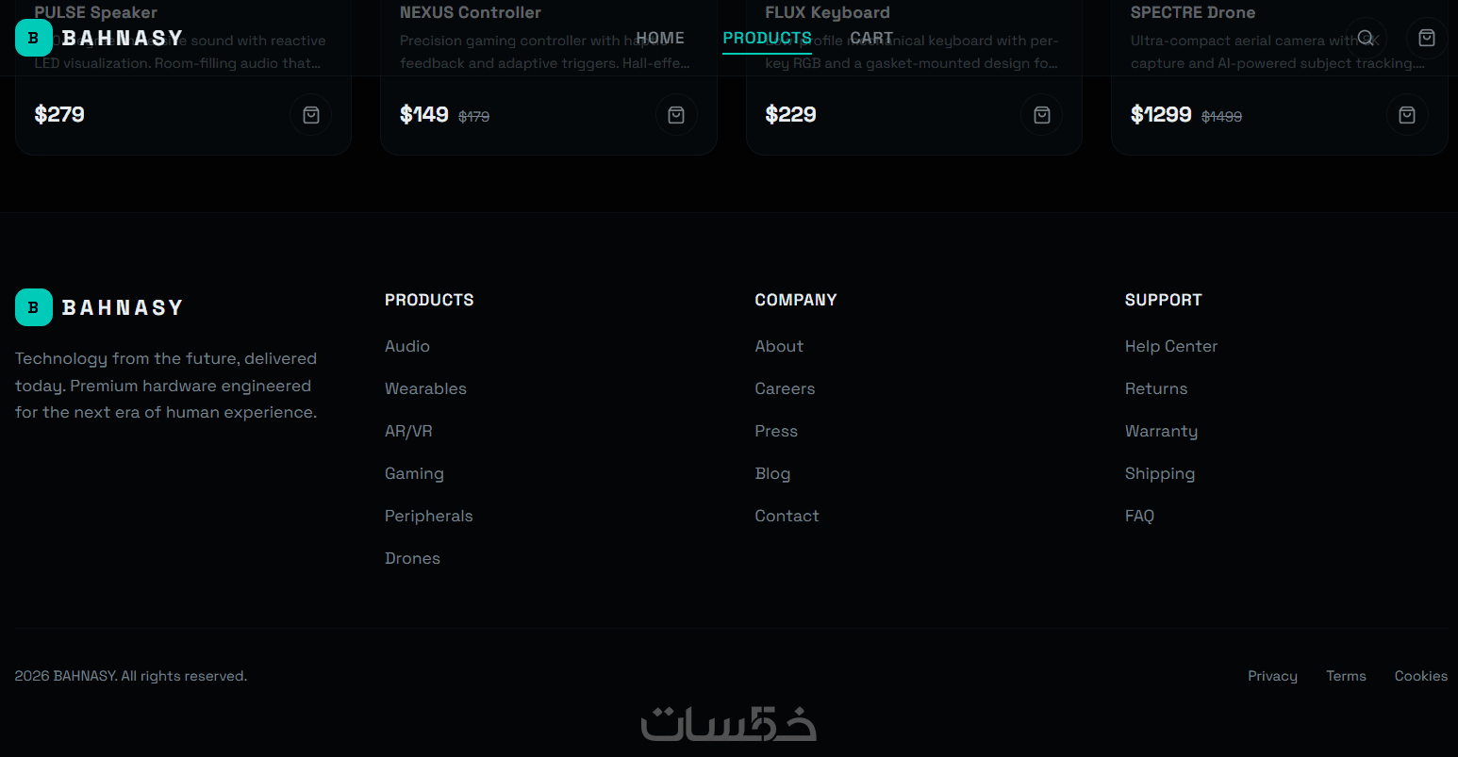
Task: Add PULSE Speaker to cart
Action: coord(311,115)
